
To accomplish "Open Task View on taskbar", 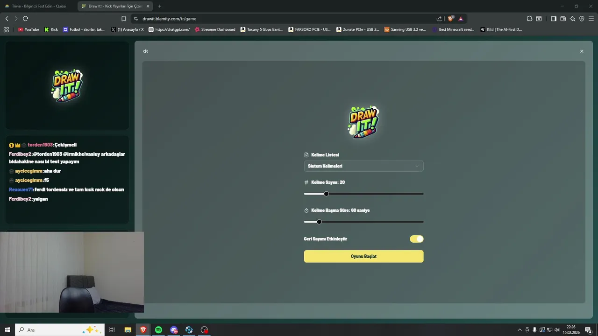I will coord(112,330).
